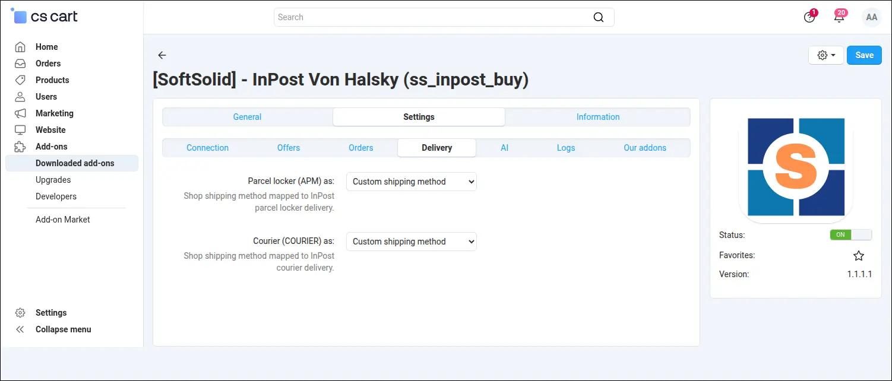Screen dimensions: 892x381
Task: Switch to the Information tab
Action: click(598, 117)
